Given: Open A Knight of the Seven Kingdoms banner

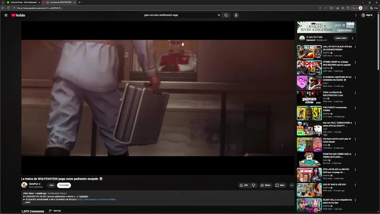Looking at the screenshot, I should point(327,27).
